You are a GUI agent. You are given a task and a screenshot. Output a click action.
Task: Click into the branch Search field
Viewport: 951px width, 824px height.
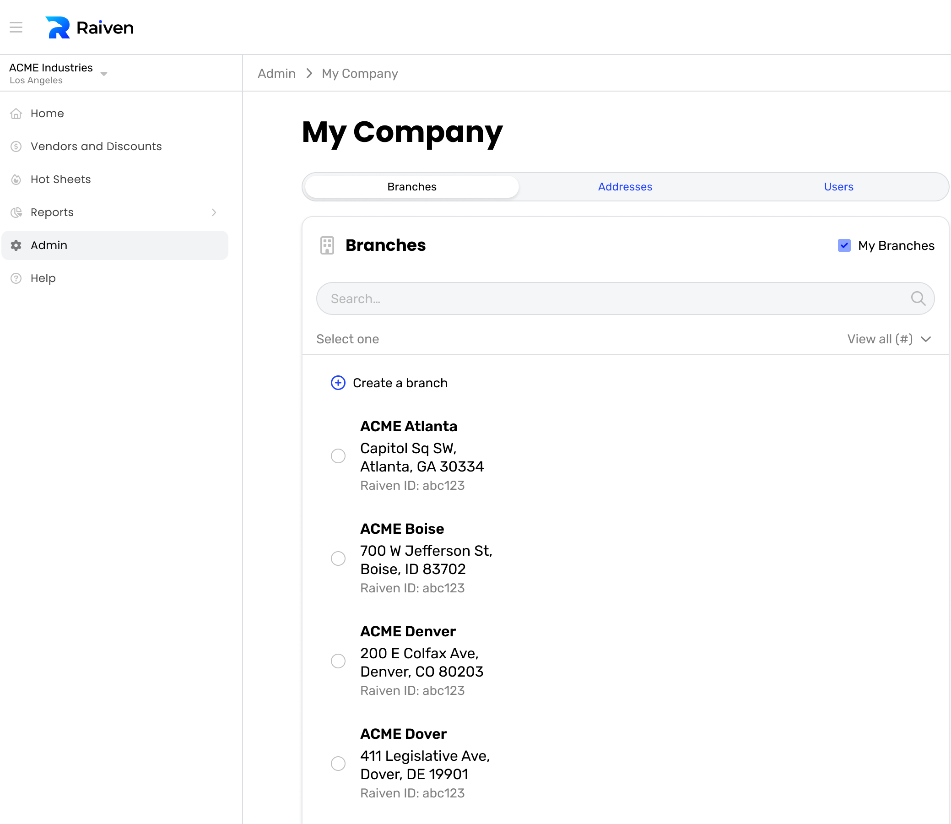click(x=625, y=298)
